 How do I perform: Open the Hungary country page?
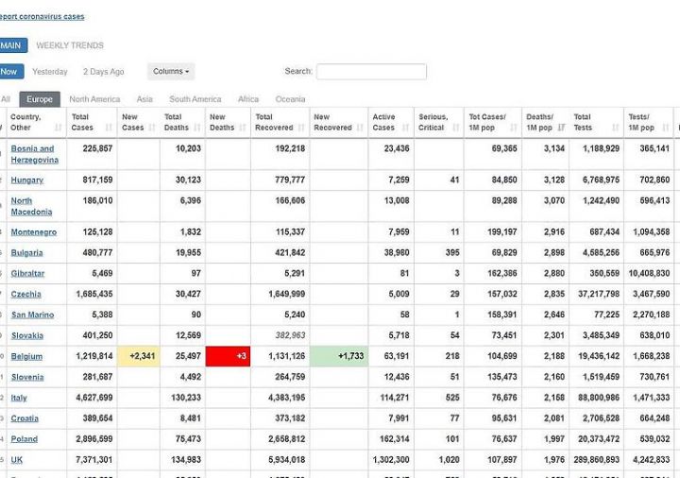(26, 179)
